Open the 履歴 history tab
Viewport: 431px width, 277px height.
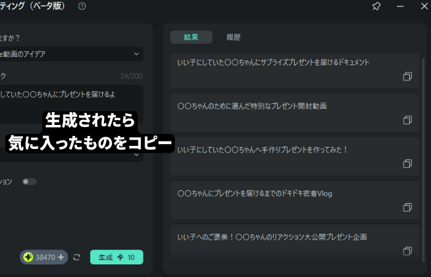click(233, 37)
